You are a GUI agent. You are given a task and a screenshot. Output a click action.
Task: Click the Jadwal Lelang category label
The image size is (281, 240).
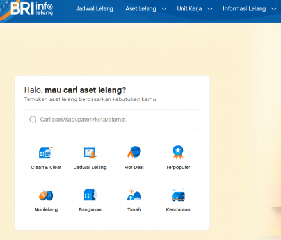tap(90, 168)
